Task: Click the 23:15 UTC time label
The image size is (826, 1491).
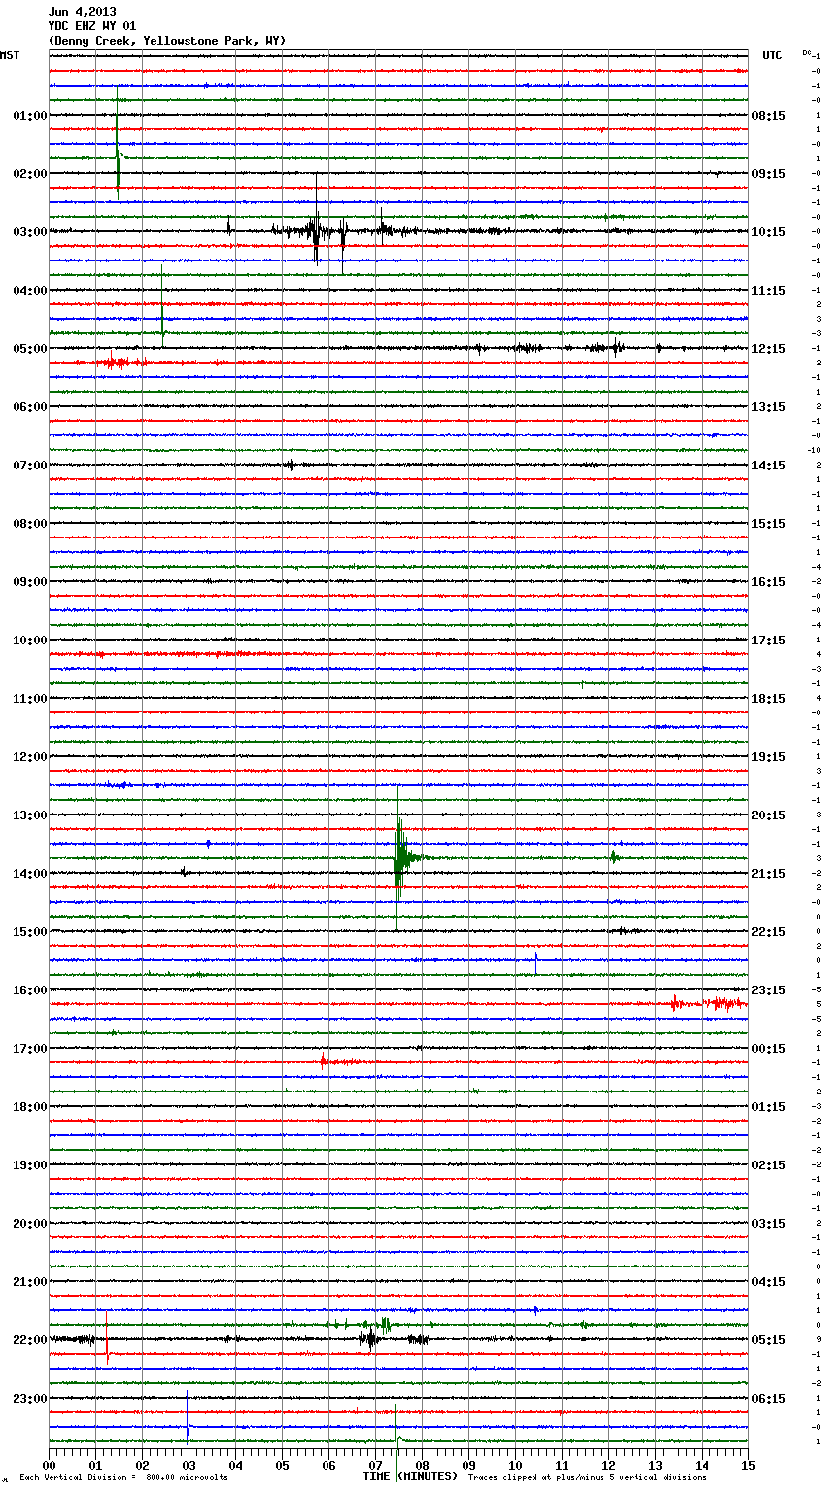Action: [x=769, y=990]
